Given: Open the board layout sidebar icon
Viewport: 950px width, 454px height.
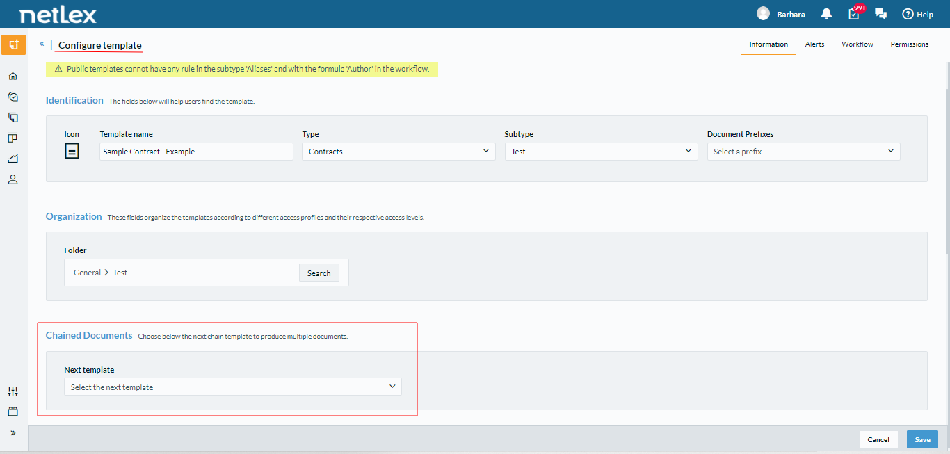Looking at the screenshot, I should tap(13, 138).
